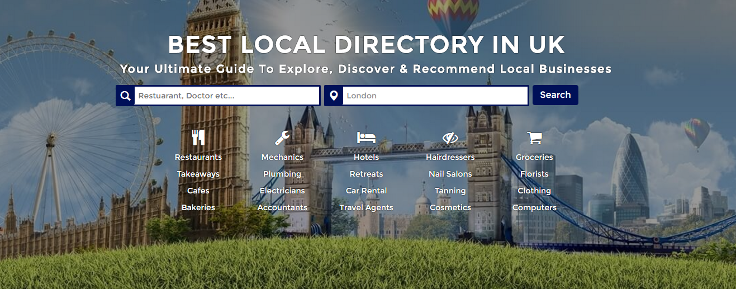
Task: Open the Plumbing category
Action: coord(282,174)
